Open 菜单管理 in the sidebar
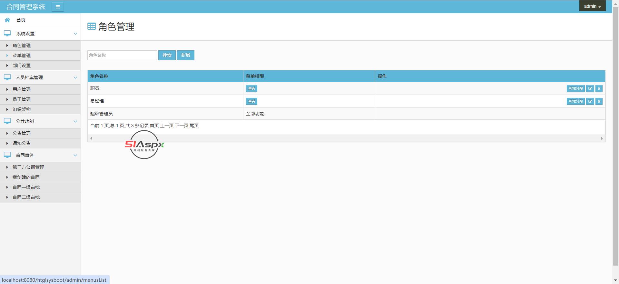Image resolution: width=619 pixels, height=284 pixels. point(40,56)
